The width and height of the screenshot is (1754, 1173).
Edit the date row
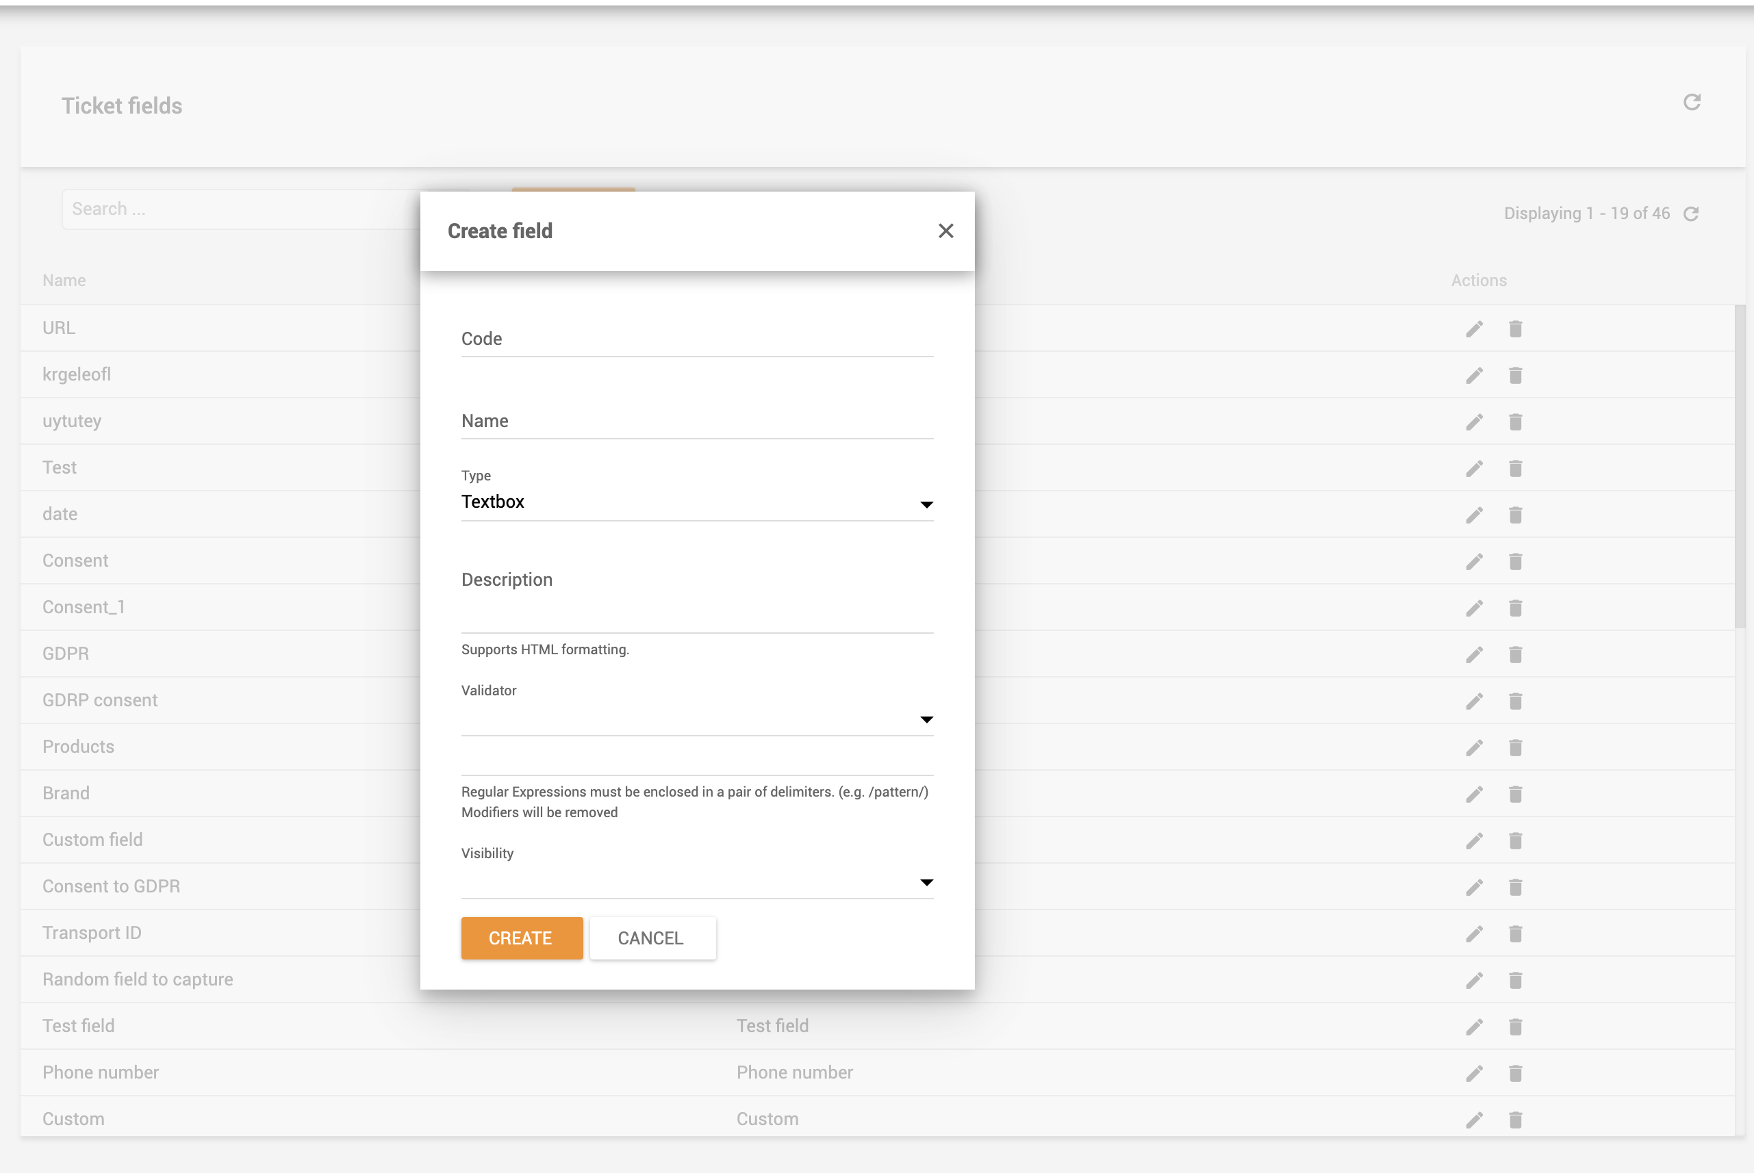pyautogui.click(x=1474, y=515)
